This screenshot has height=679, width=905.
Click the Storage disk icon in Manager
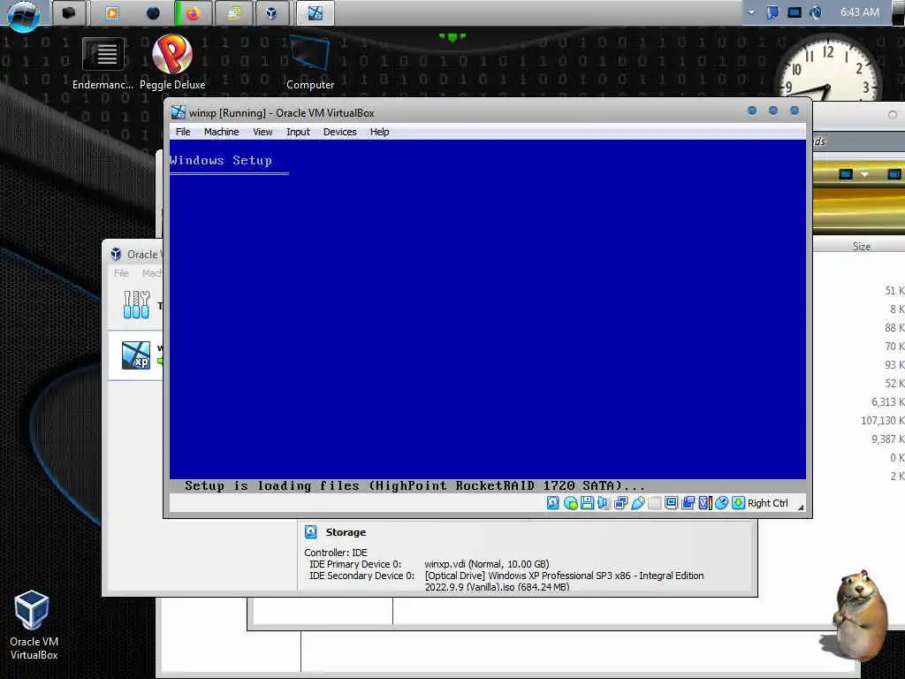click(x=311, y=531)
